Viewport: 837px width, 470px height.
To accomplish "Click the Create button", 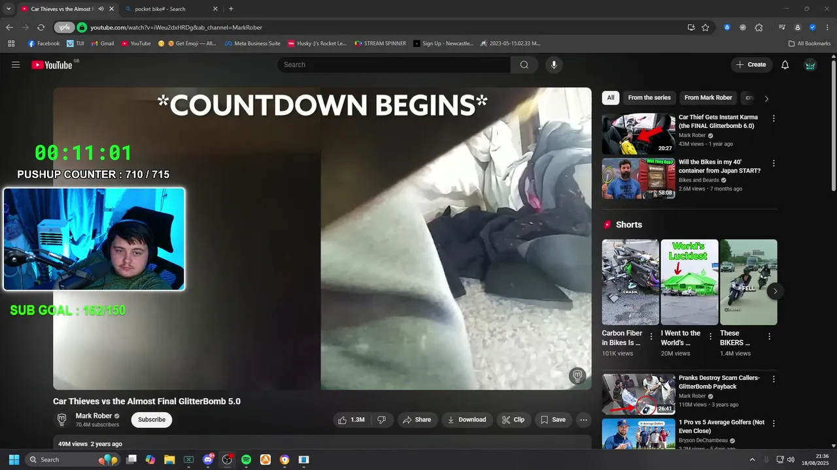I will [751, 65].
